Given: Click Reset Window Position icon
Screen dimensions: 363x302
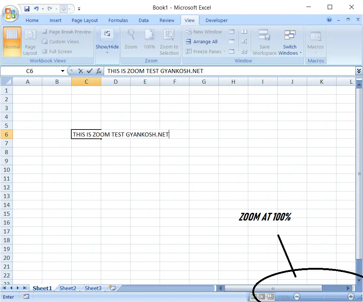Looking at the screenshot, I should [244, 51].
